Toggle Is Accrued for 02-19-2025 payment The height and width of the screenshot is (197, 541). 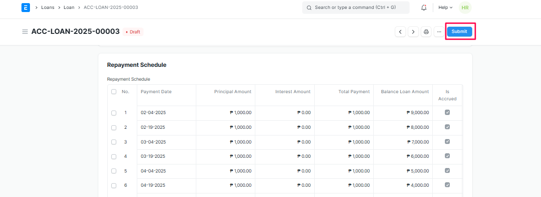[x=447, y=127]
